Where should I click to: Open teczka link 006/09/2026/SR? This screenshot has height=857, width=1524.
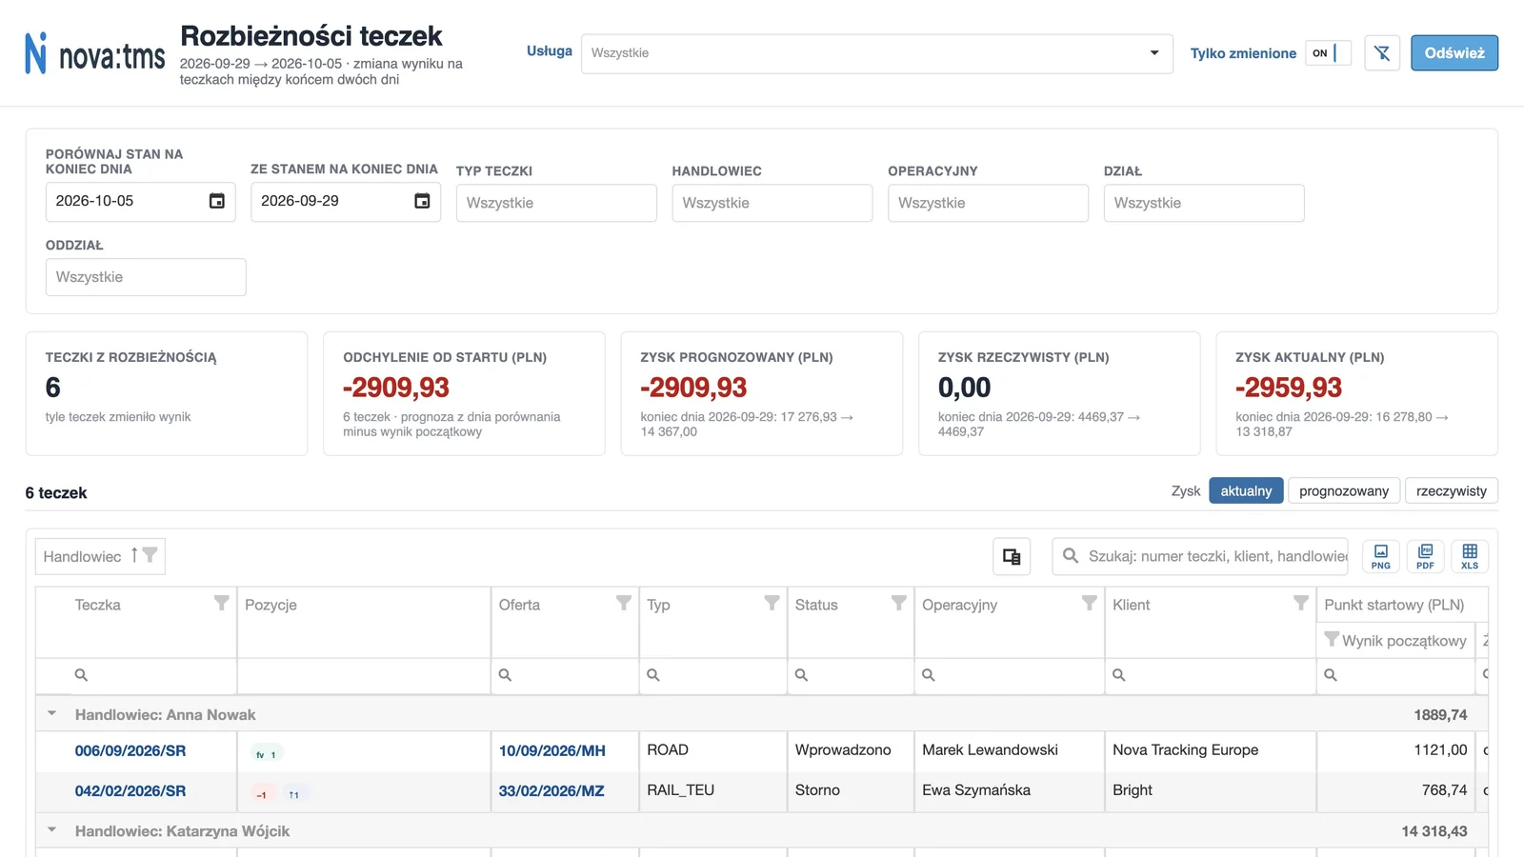pos(130,750)
